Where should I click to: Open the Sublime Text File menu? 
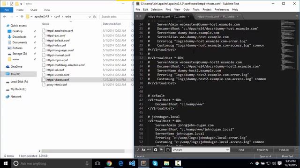click(x=138, y=9)
